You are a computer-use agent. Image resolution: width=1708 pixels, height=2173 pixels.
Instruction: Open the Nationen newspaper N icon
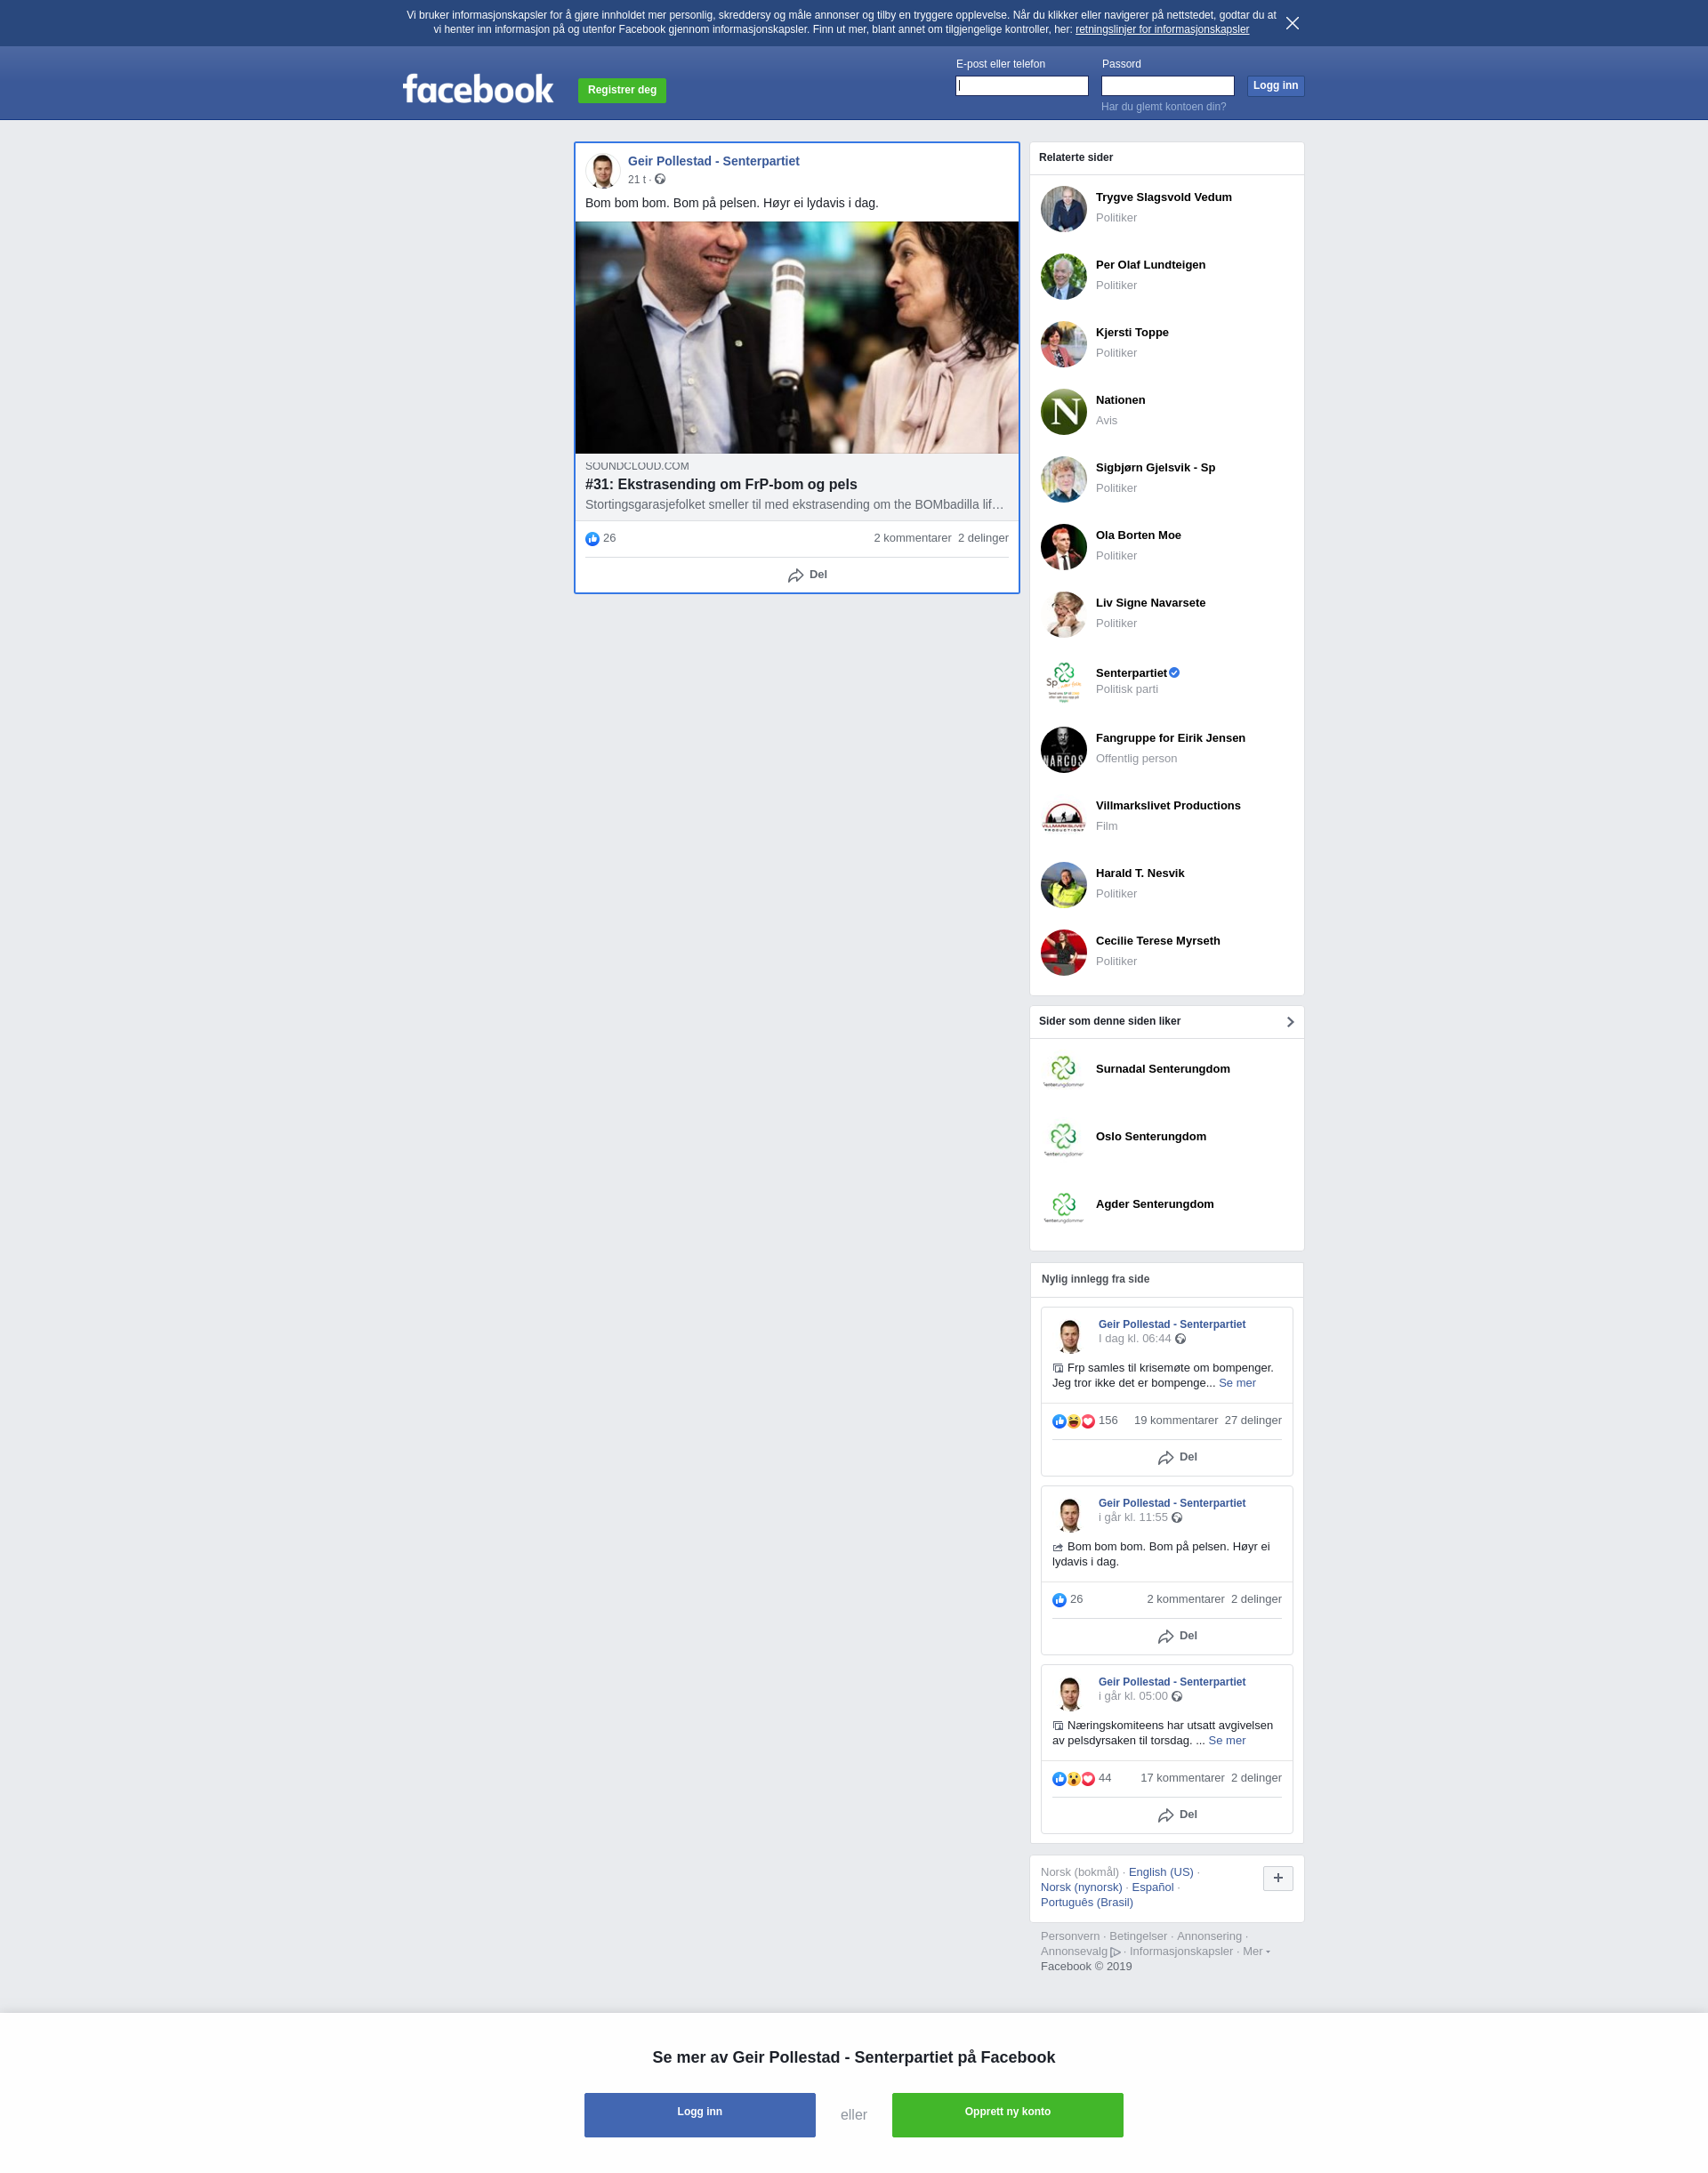pyautogui.click(x=1063, y=412)
